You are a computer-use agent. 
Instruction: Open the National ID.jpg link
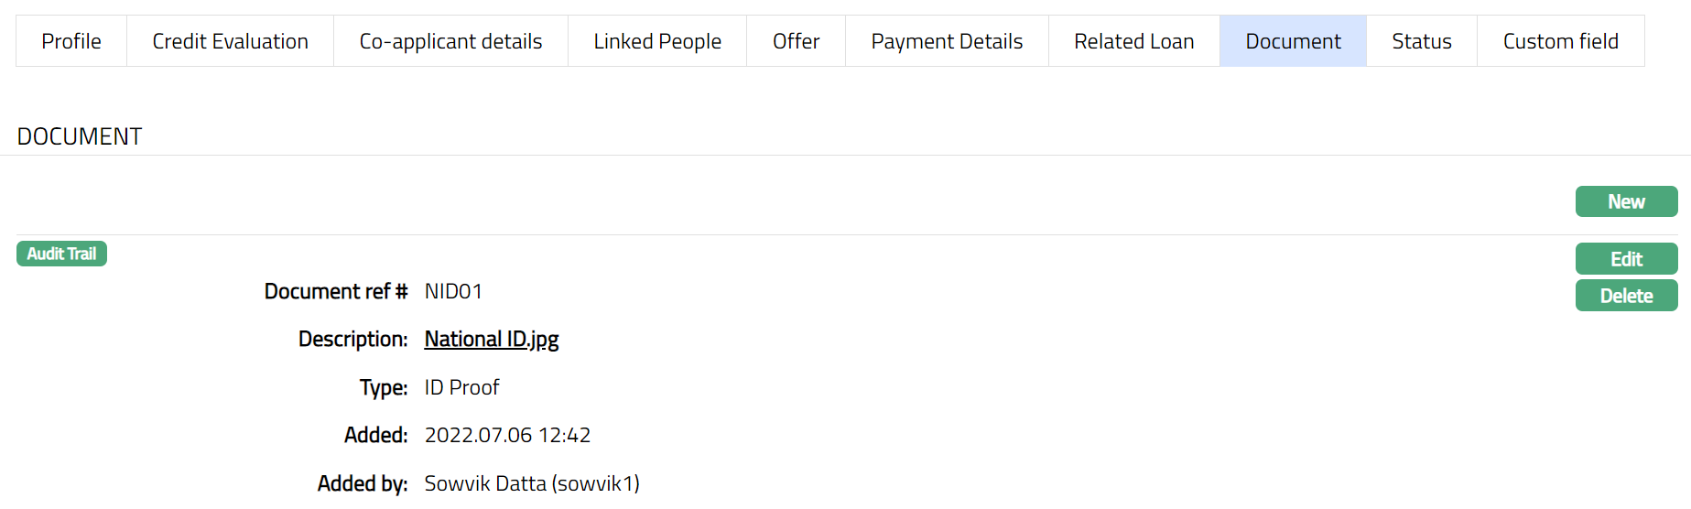pos(492,340)
